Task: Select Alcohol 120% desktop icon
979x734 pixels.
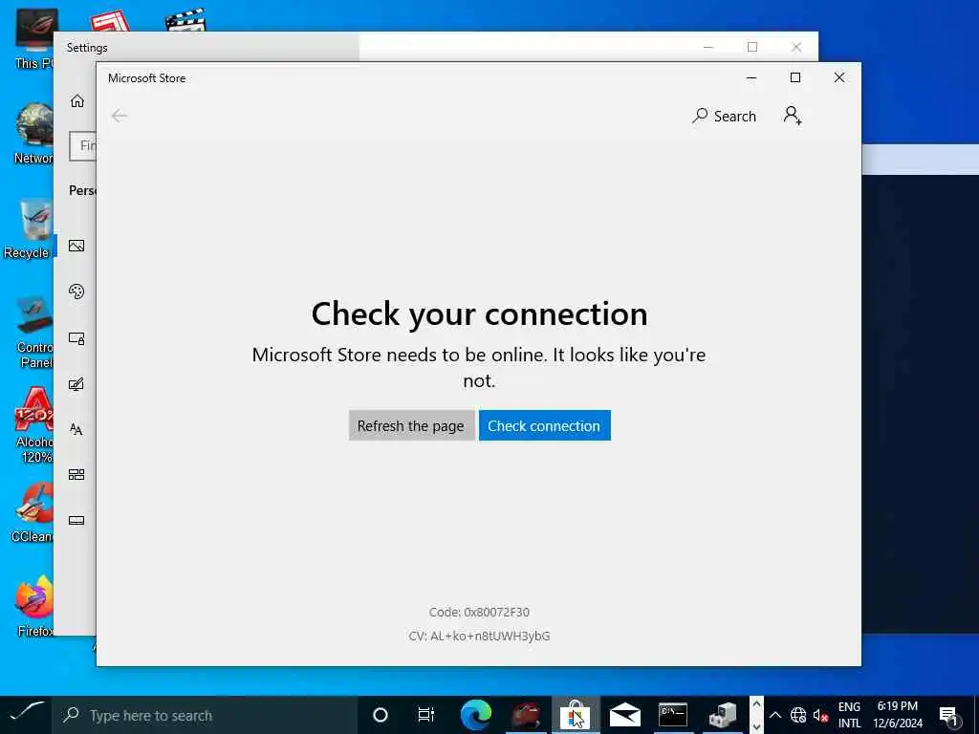Action: 34,425
